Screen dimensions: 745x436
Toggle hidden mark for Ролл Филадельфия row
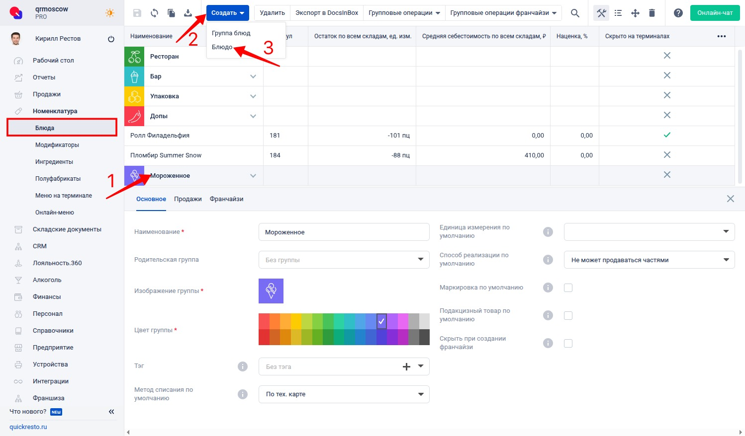click(x=667, y=135)
